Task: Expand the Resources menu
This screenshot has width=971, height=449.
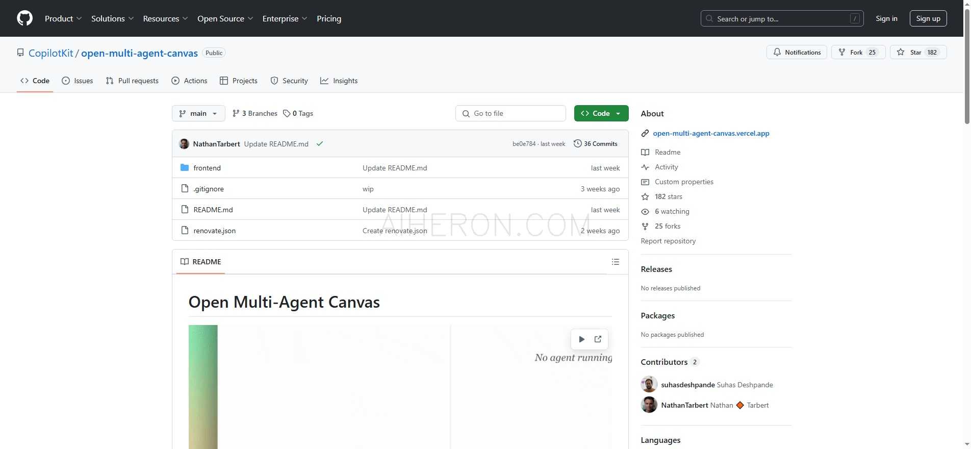Action: [165, 18]
